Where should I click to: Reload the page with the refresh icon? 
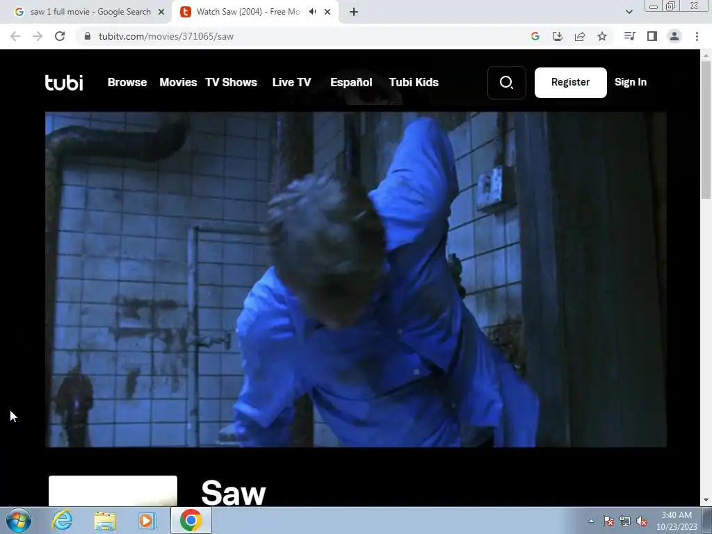tap(60, 36)
